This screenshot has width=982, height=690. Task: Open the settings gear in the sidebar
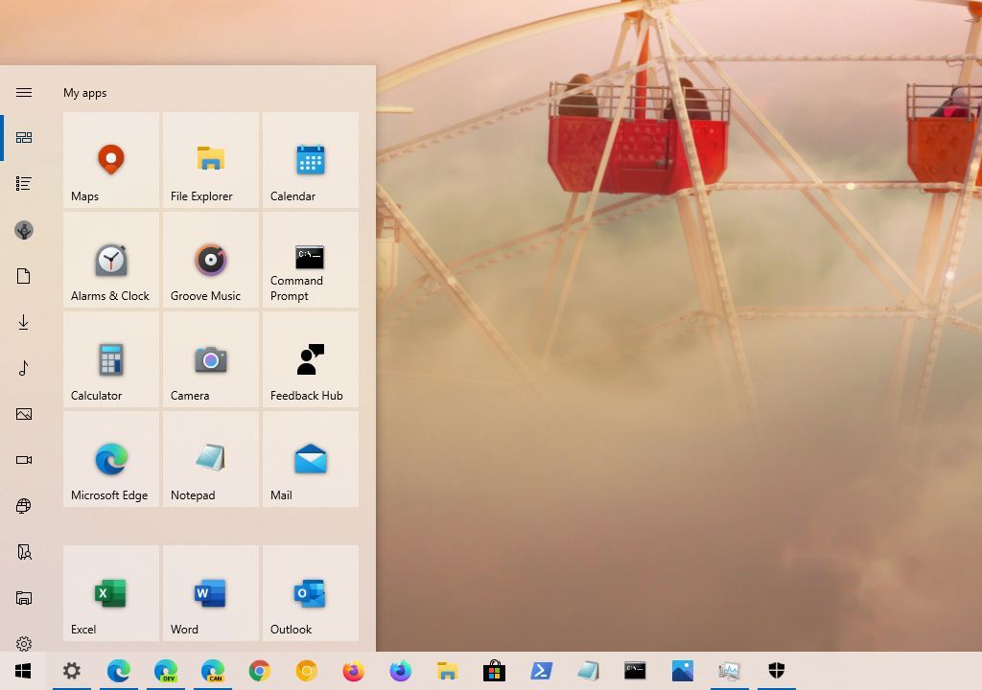pos(24,644)
